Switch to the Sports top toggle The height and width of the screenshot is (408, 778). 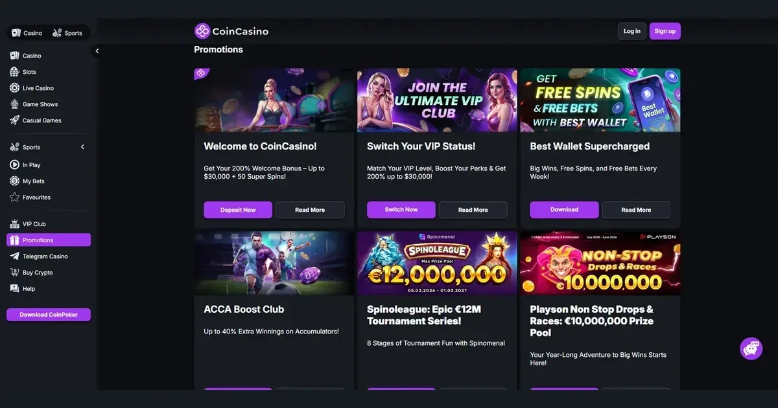click(67, 33)
